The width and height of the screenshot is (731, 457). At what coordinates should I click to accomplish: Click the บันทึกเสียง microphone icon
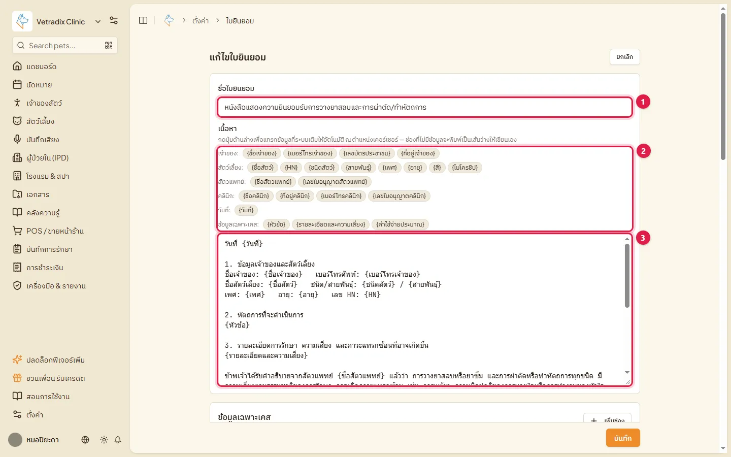(17, 140)
